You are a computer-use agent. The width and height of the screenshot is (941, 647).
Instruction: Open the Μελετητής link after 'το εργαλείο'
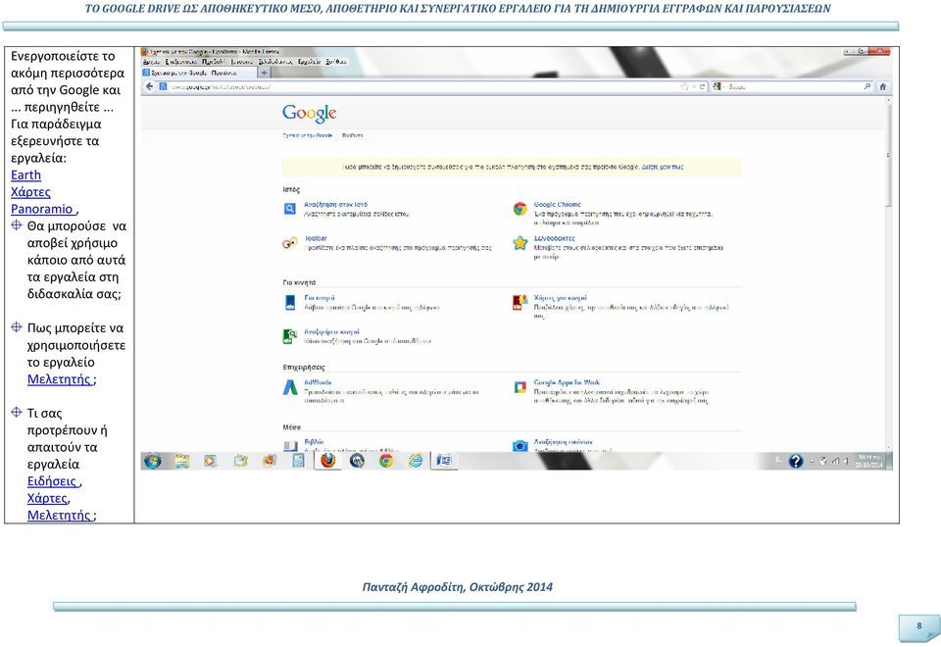59,379
